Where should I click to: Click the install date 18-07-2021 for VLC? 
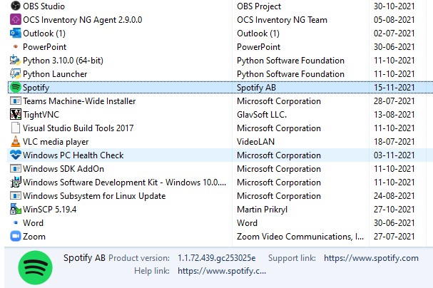click(x=394, y=142)
